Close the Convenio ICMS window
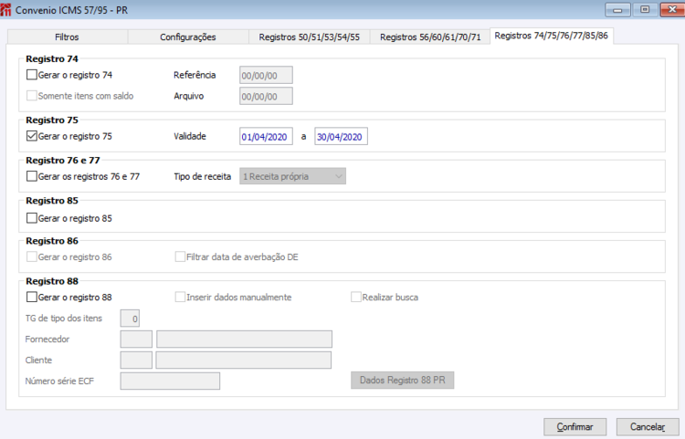The height and width of the screenshot is (439, 685). click(672, 10)
